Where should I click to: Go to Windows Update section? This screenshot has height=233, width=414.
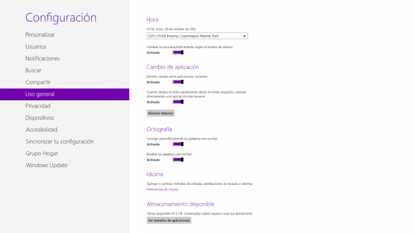tap(46, 165)
